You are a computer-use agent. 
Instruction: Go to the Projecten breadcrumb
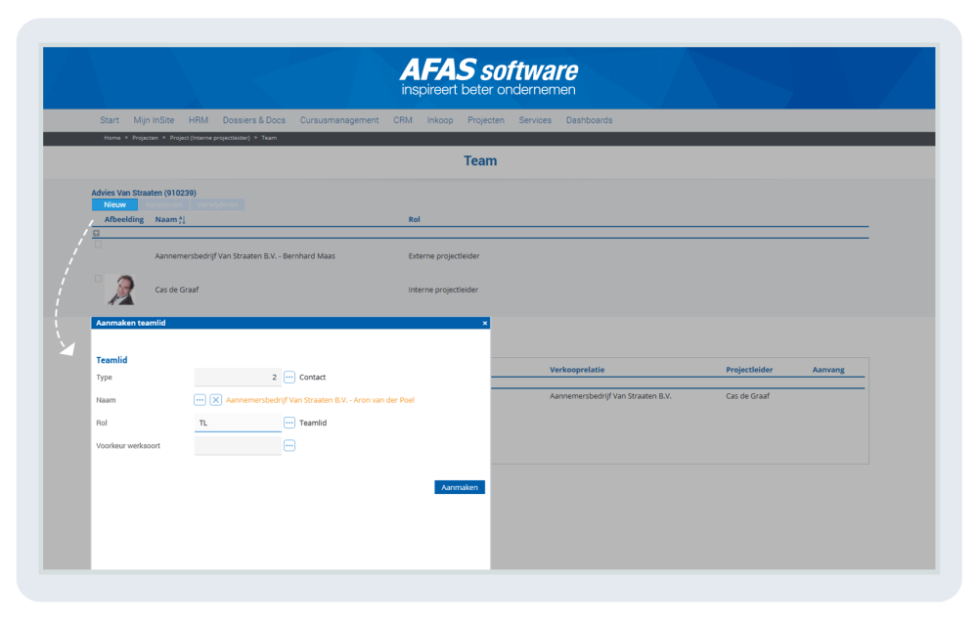(145, 138)
